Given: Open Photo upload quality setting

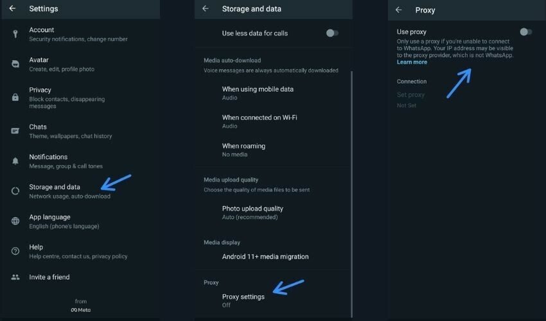Looking at the screenshot, I should [252, 213].
